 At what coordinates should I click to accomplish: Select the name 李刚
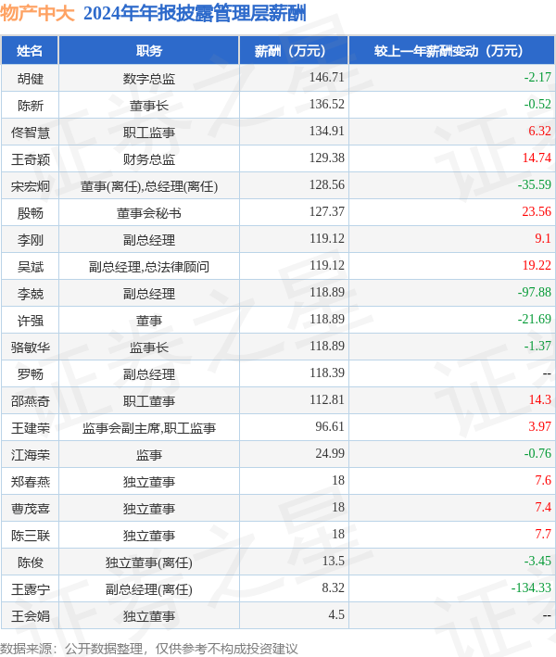(x=31, y=239)
